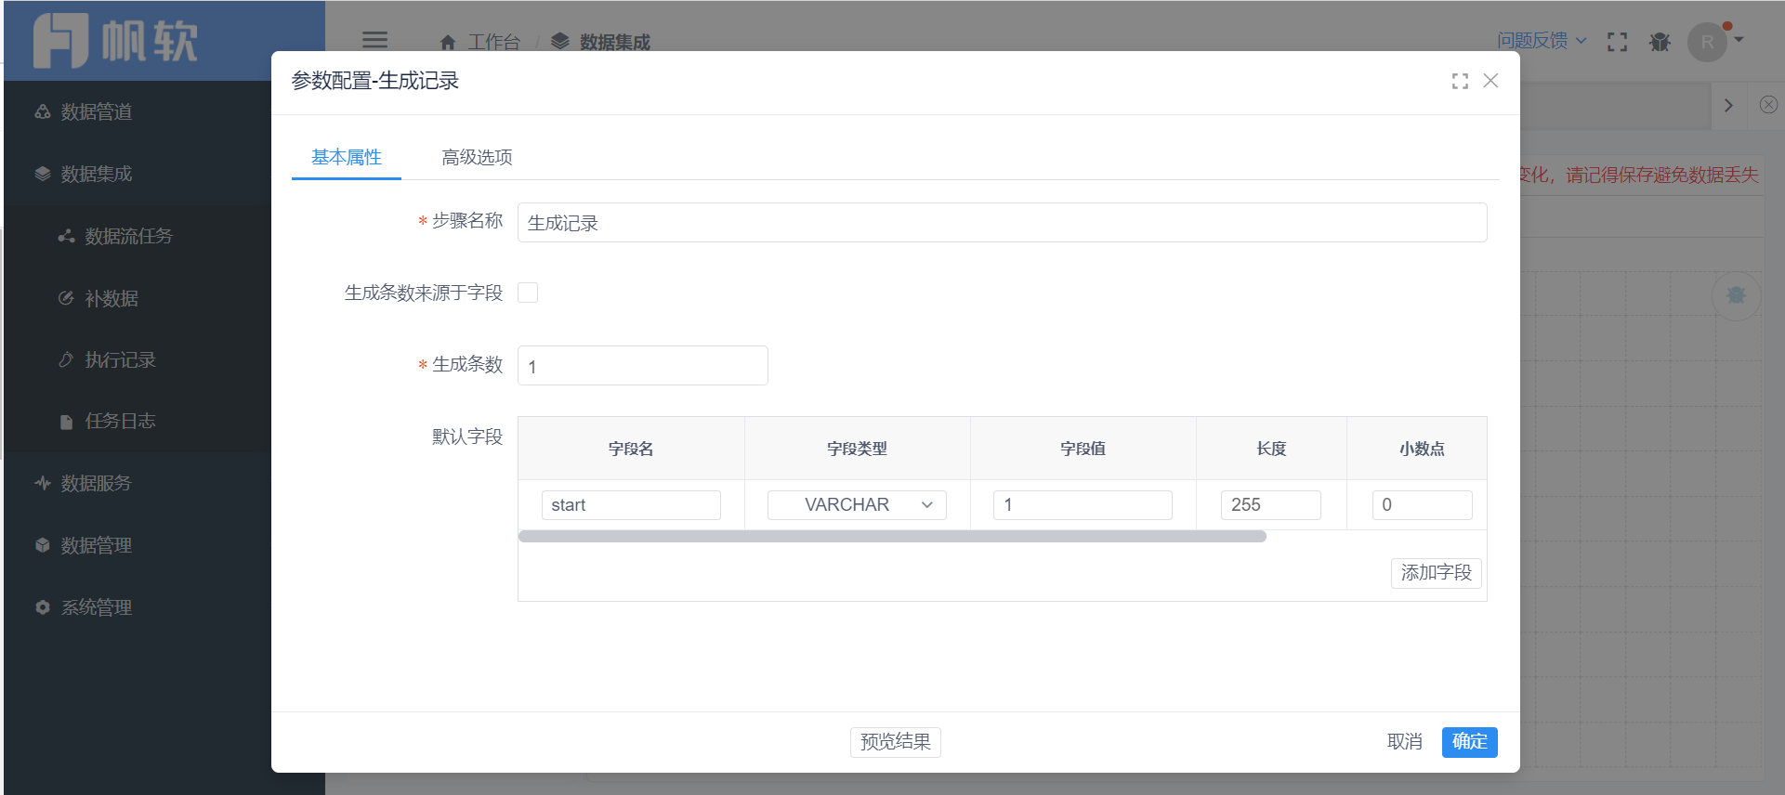Click the 小数点 input showing 0
Viewport: 1785px width, 795px height.
1422,504
